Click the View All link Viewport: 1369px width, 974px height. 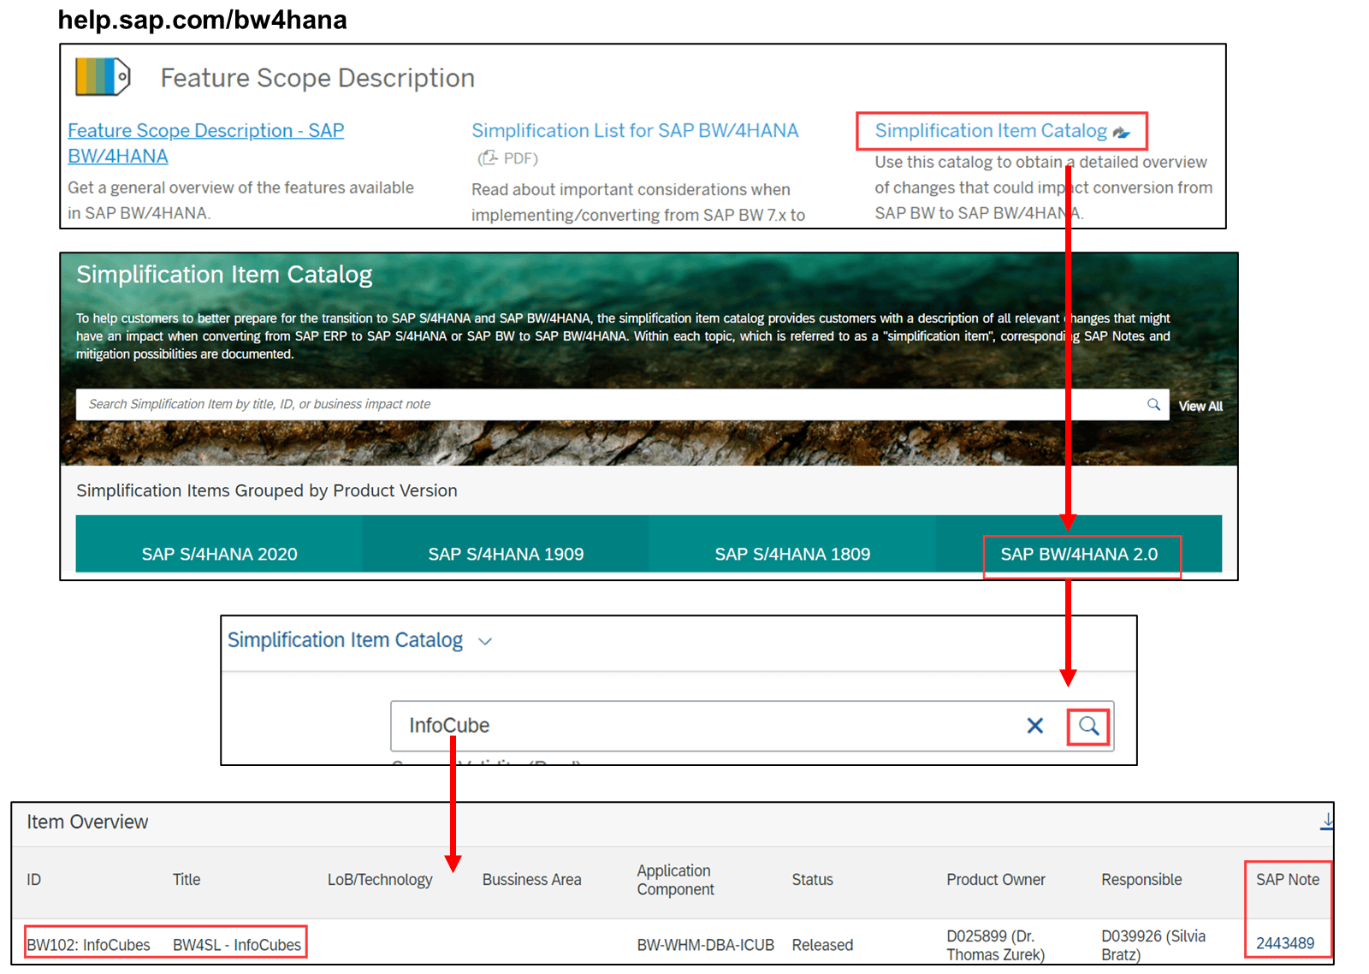pos(1200,406)
